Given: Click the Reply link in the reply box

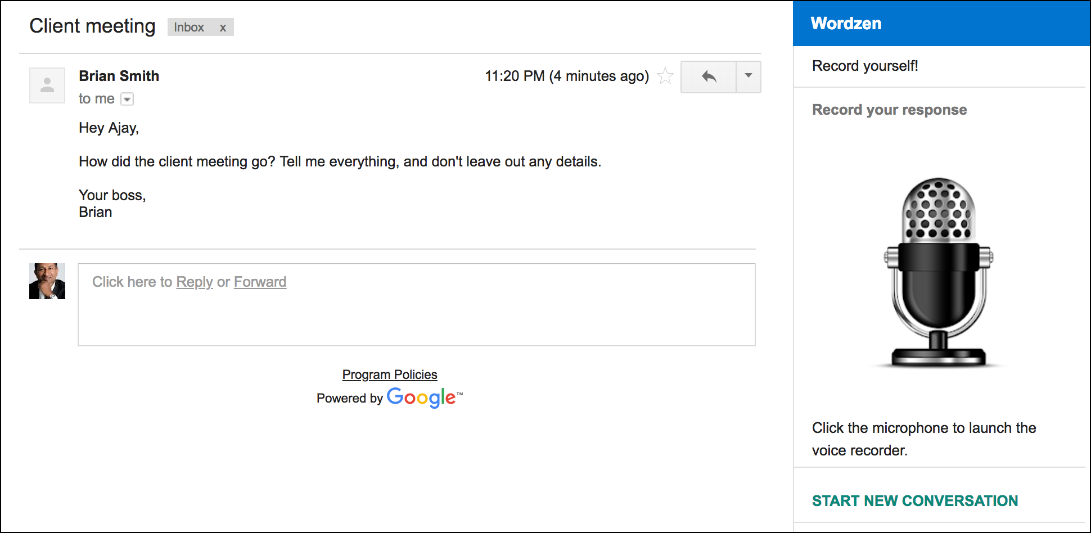Looking at the screenshot, I should pos(195,282).
